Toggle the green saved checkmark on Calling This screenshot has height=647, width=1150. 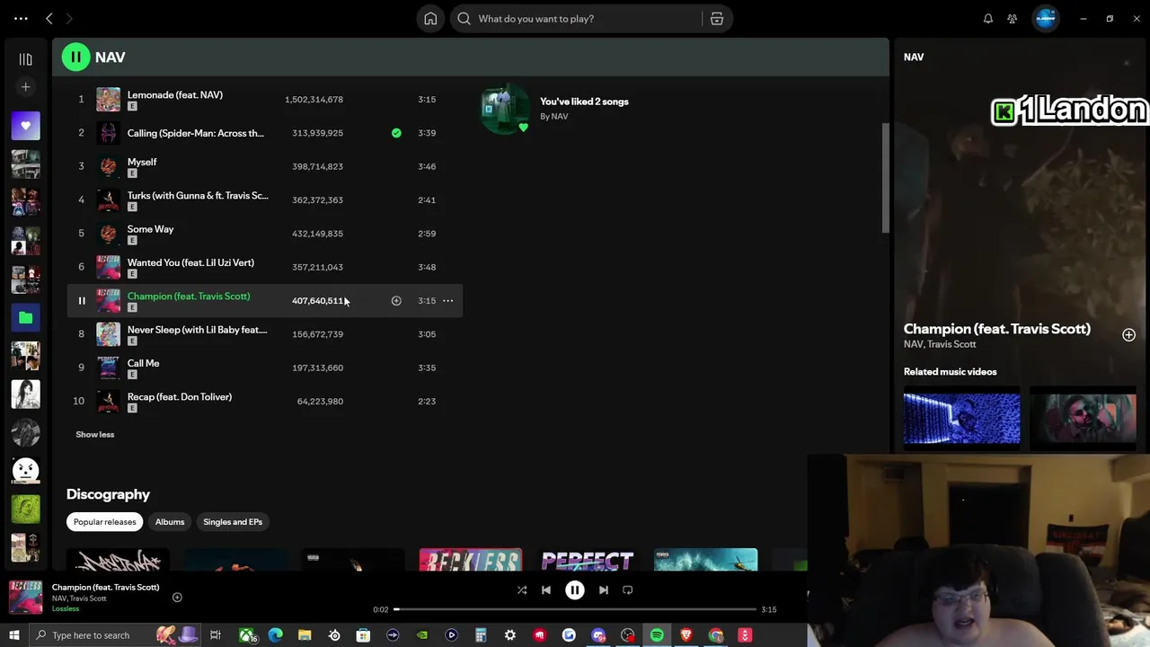click(396, 133)
